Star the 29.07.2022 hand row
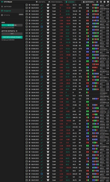This screenshot has height=182, width=110. tap(29, 180)
